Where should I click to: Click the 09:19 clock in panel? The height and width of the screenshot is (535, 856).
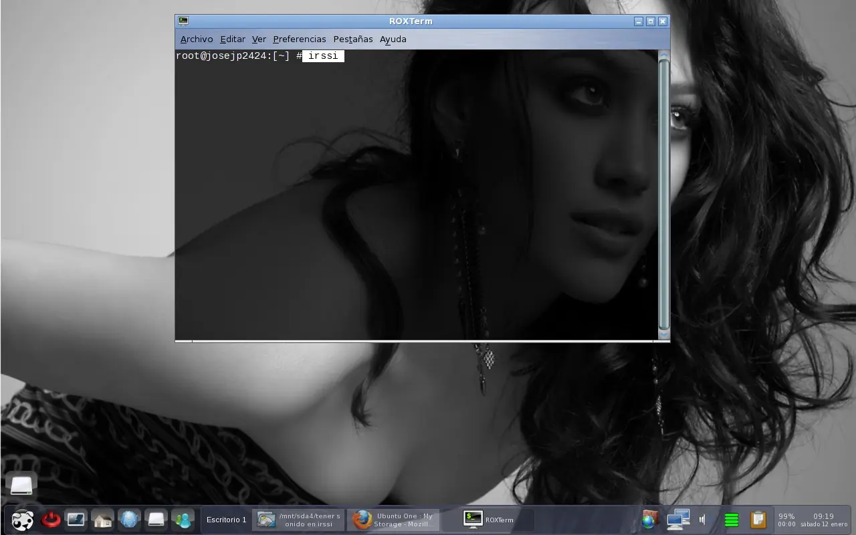823,516
